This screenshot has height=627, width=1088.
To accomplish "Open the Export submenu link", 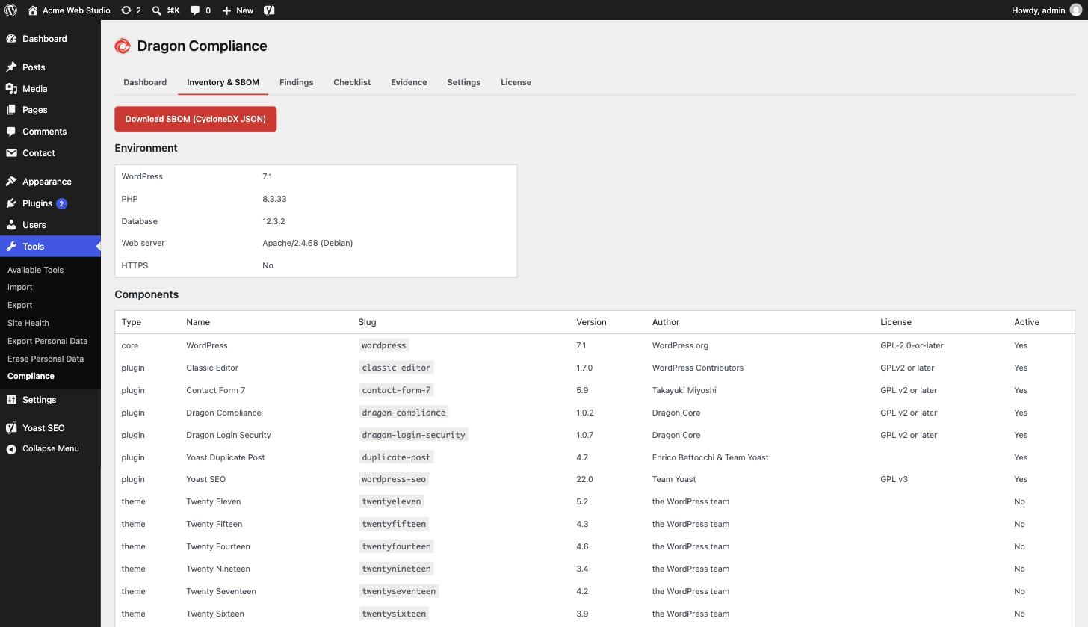I will pyautogui.click(x=20, y=305).
